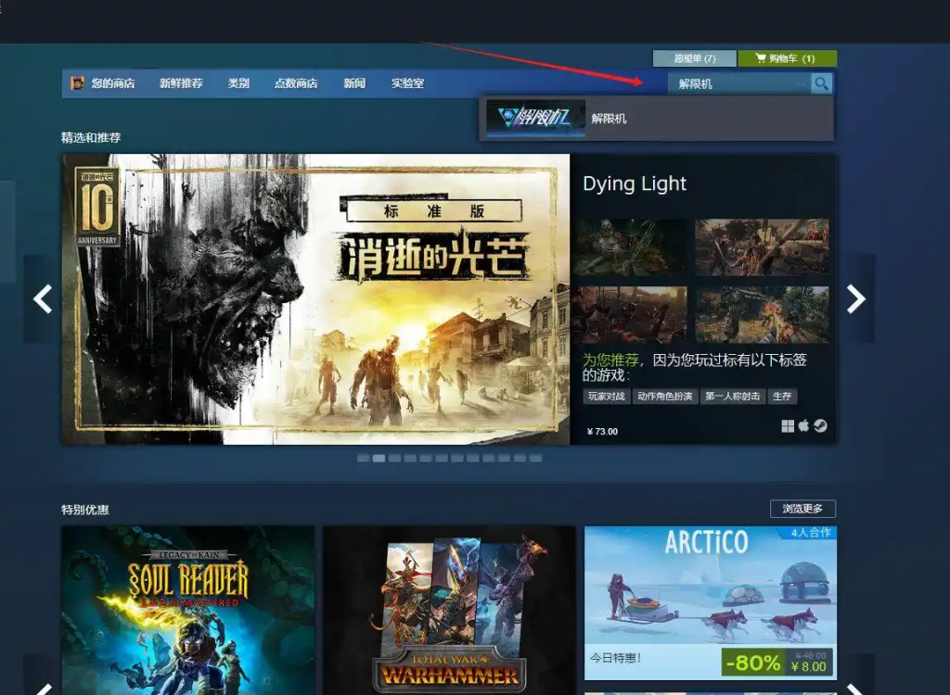950x695 pixels.
Task: Click the search magnifier icon
Action: pos(821,83)
